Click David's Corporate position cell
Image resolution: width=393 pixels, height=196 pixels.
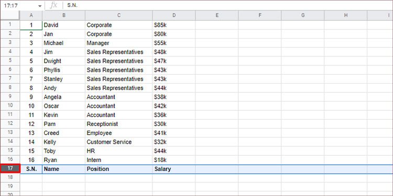click(x=119, y=25)
